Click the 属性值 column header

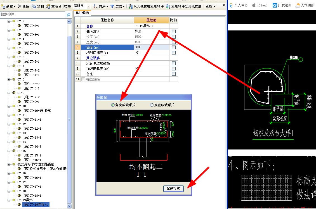151,20
